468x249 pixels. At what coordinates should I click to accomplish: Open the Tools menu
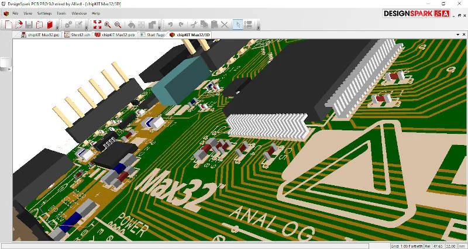coord(61,13)
